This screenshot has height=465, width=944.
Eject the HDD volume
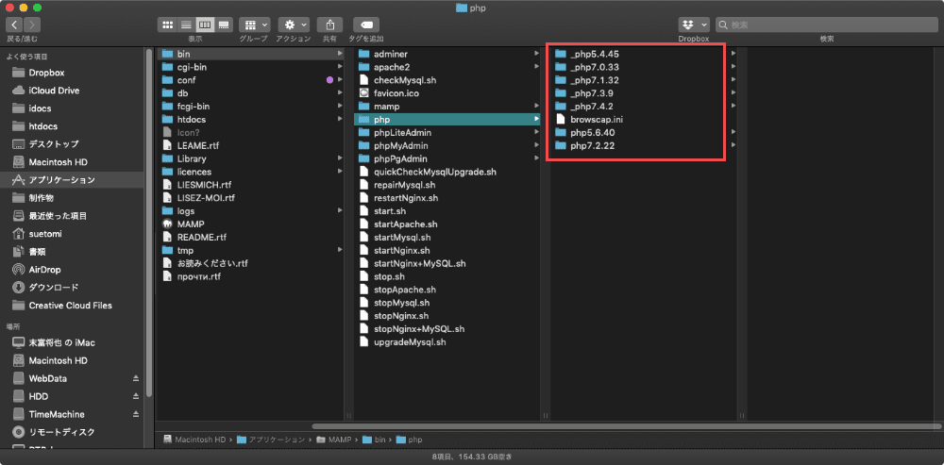click(136, 397)
